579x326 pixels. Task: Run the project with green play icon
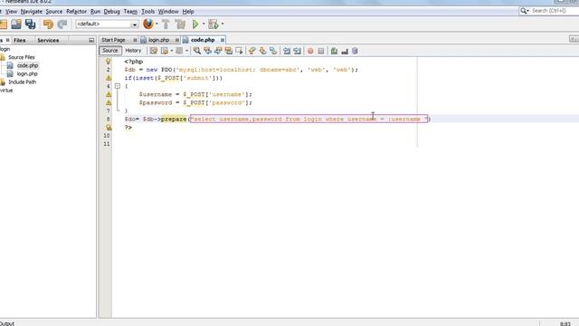[195, 24]
